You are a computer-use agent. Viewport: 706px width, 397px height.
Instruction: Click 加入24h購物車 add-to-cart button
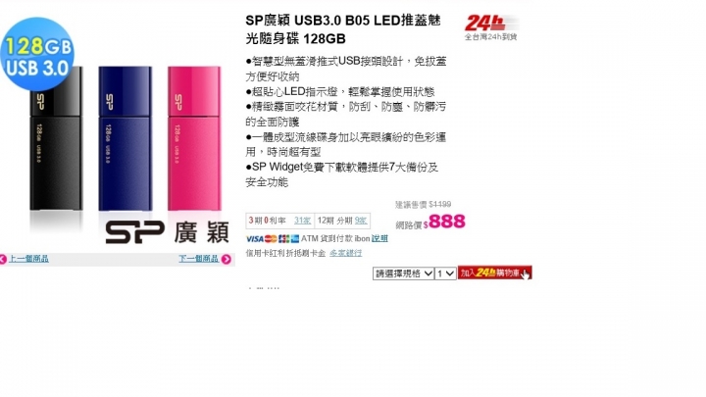click(494, 273)
